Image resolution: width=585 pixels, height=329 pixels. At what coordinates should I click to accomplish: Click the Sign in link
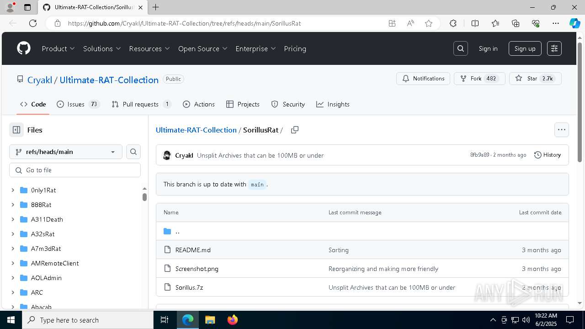(488, 48)
